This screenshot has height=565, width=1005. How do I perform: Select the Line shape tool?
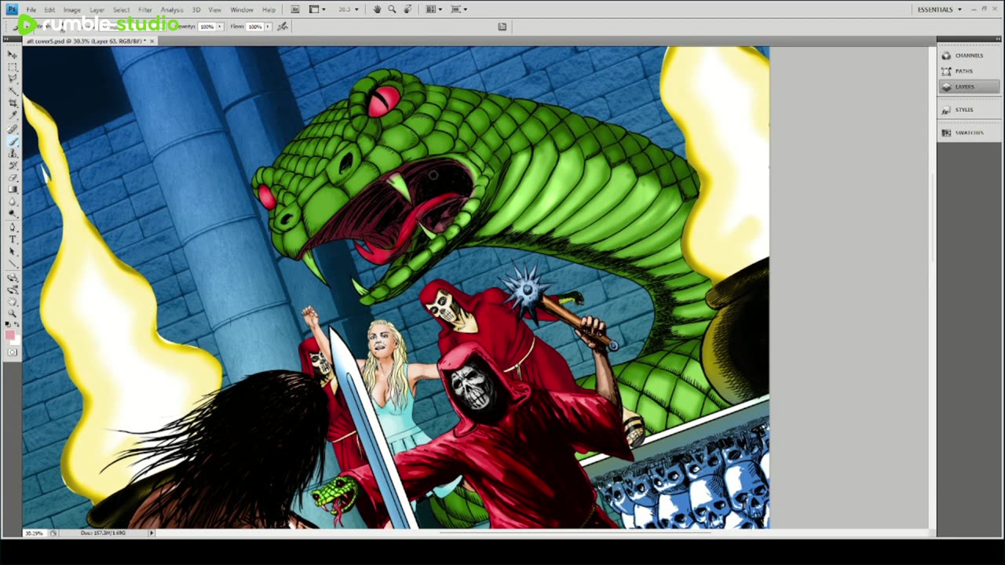click(13, 263)
